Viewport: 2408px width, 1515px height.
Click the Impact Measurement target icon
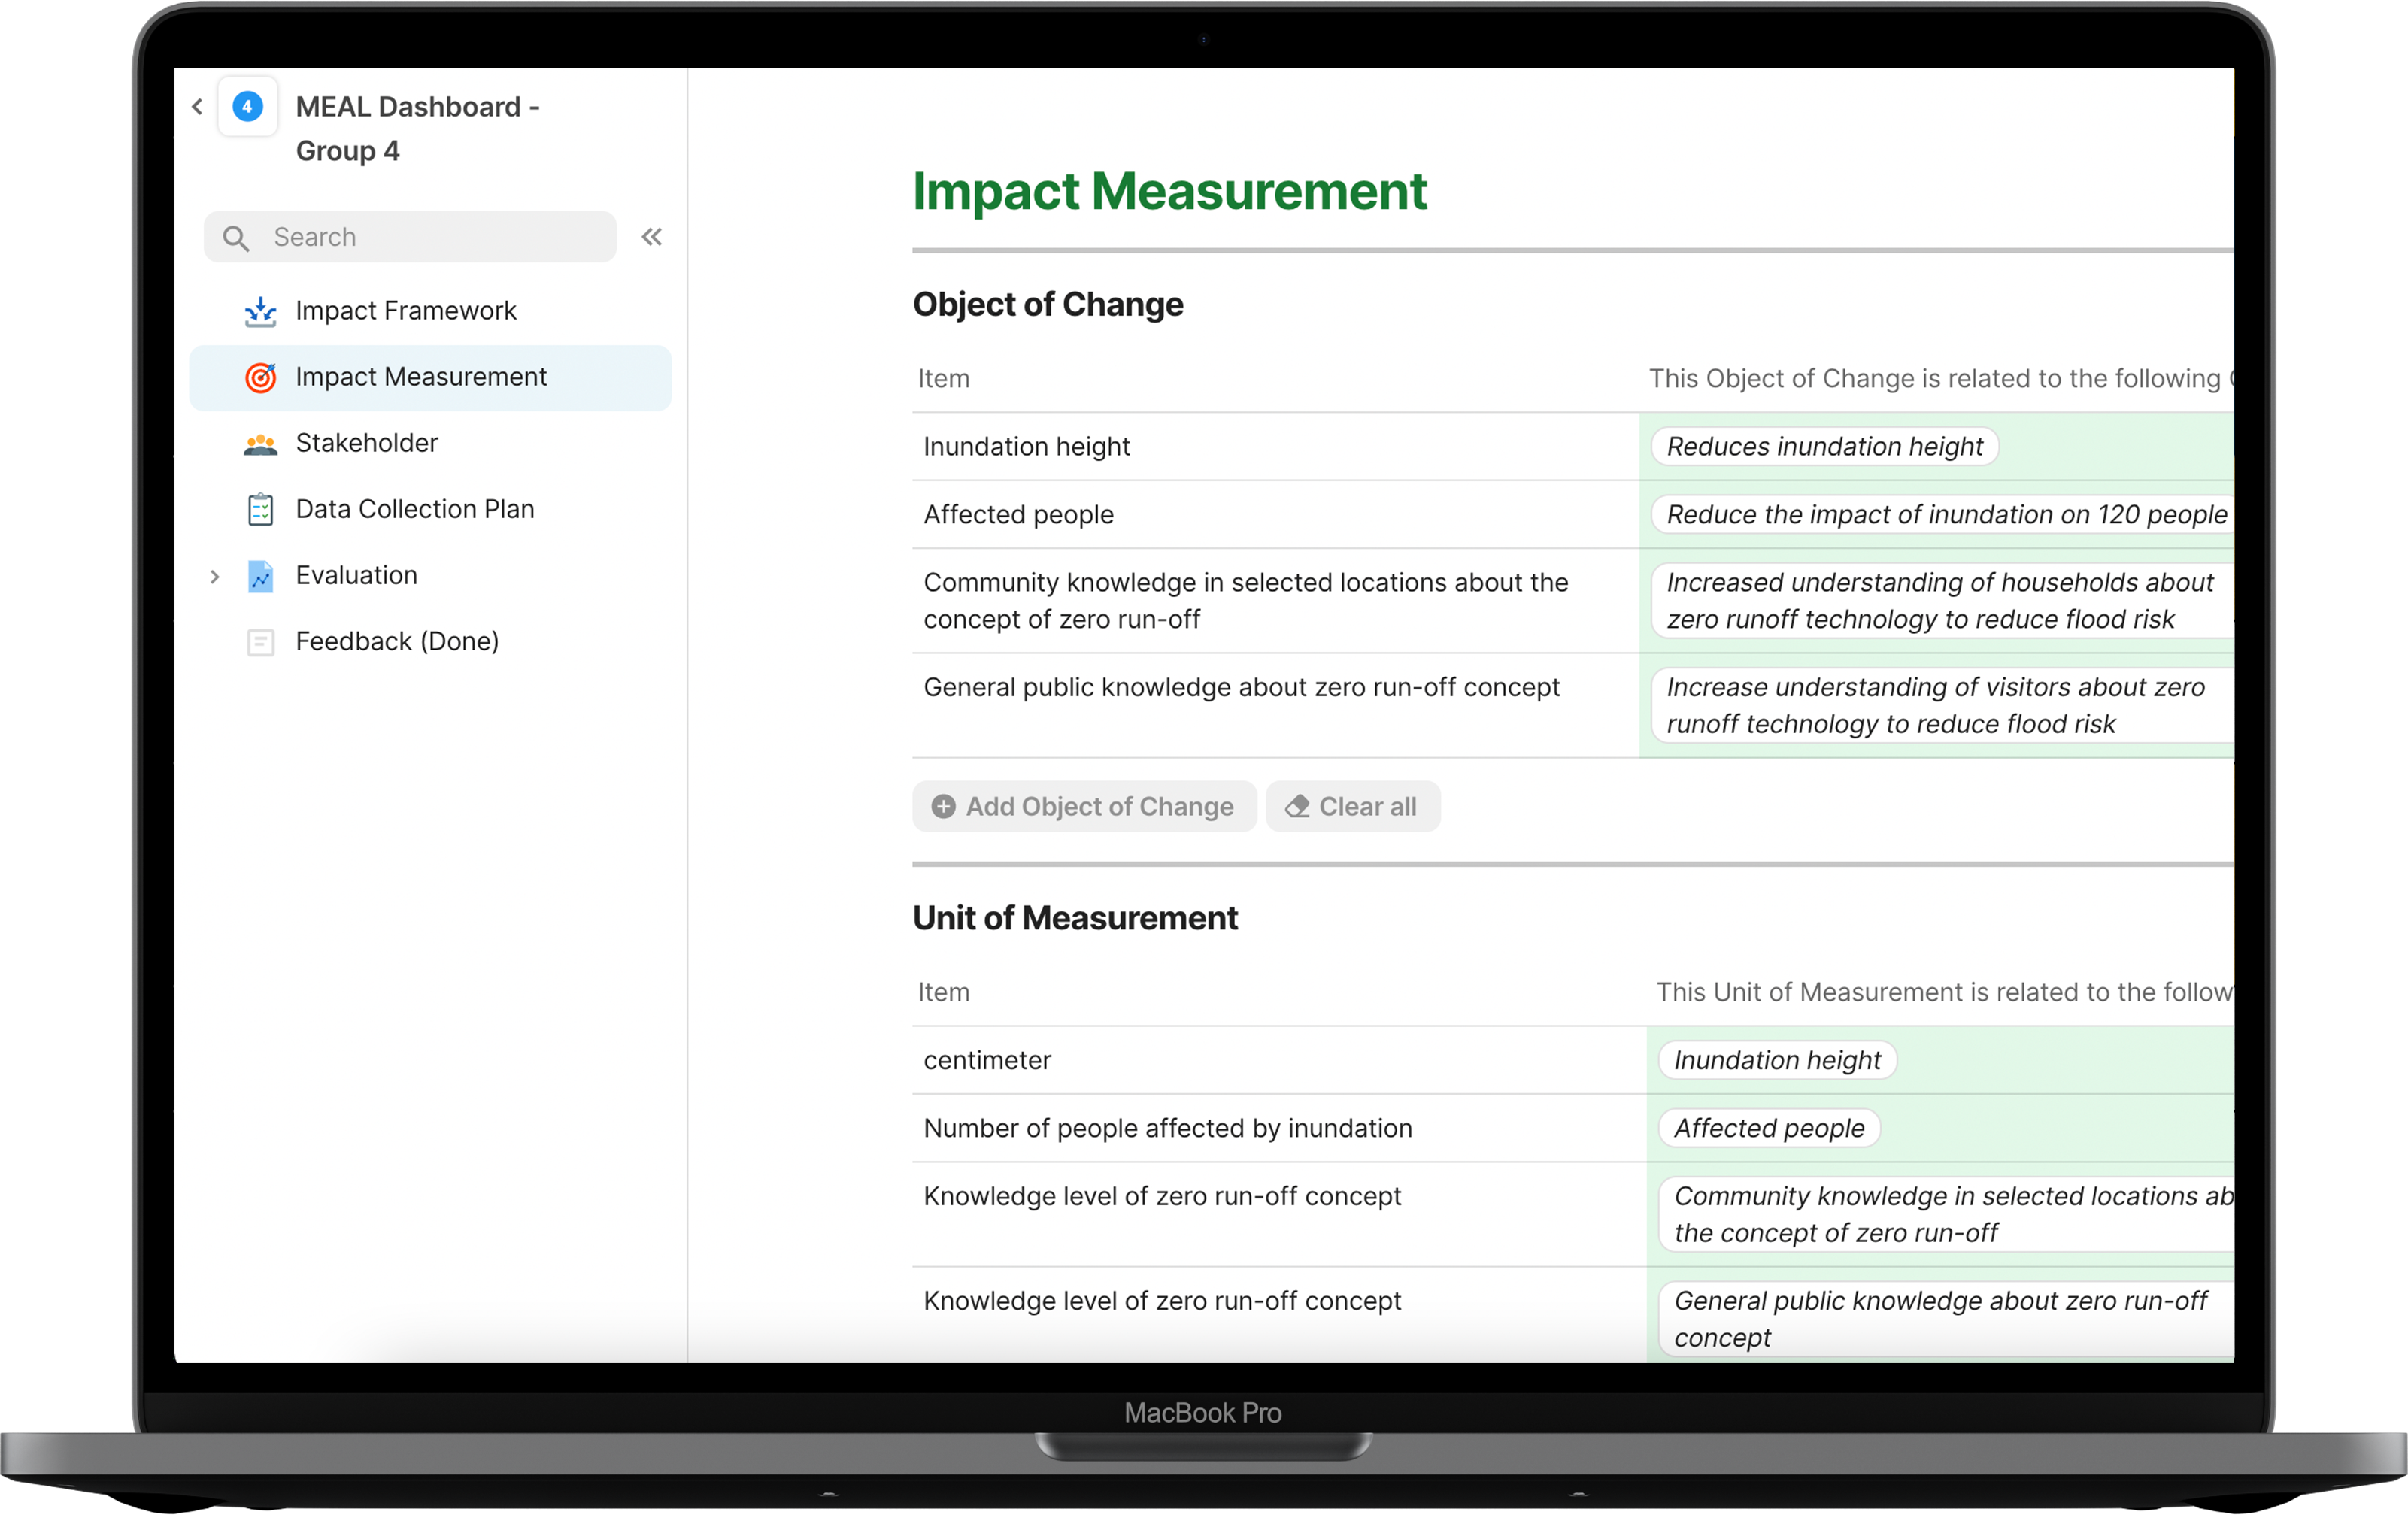click(260, 377)
